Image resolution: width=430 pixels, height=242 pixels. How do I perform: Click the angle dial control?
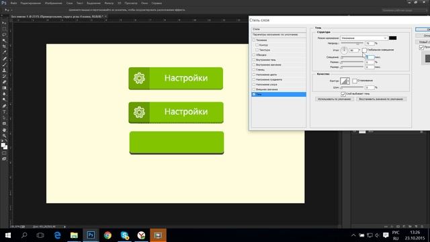(344, 50)
